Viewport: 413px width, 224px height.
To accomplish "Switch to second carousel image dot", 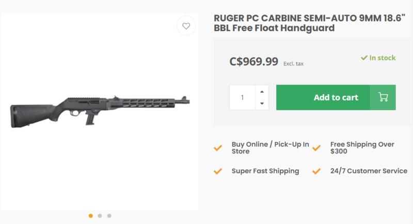I will tap(100, 216).
